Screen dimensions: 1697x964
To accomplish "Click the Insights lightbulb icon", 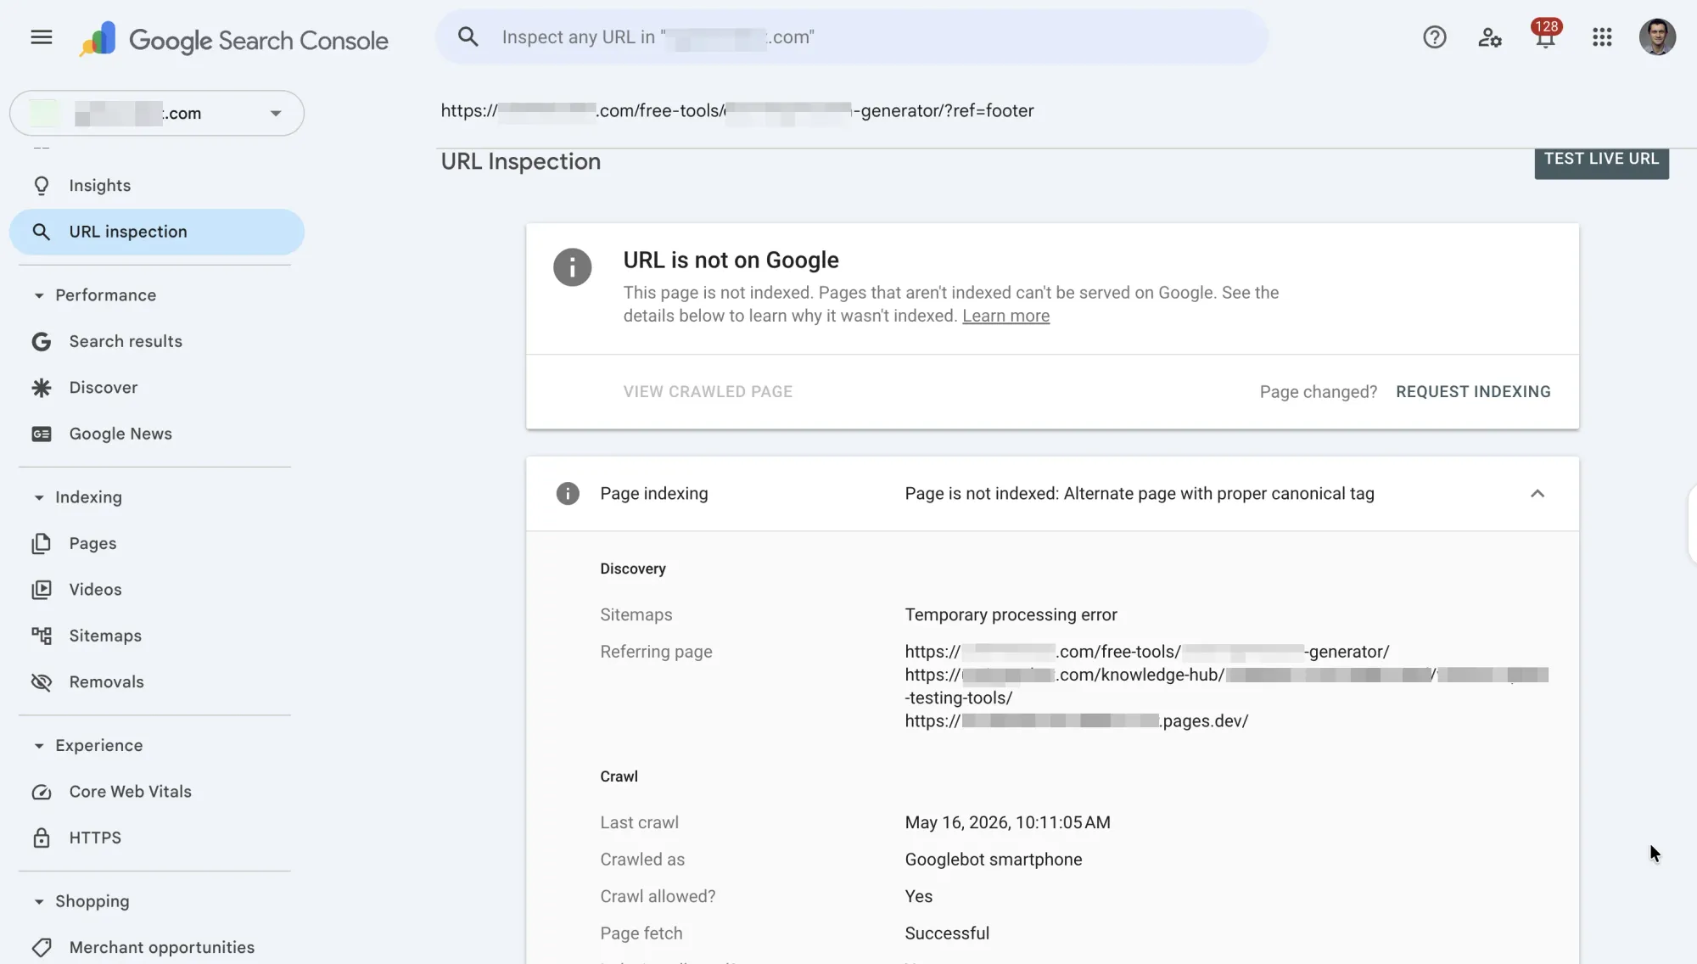I will point(41,186).
